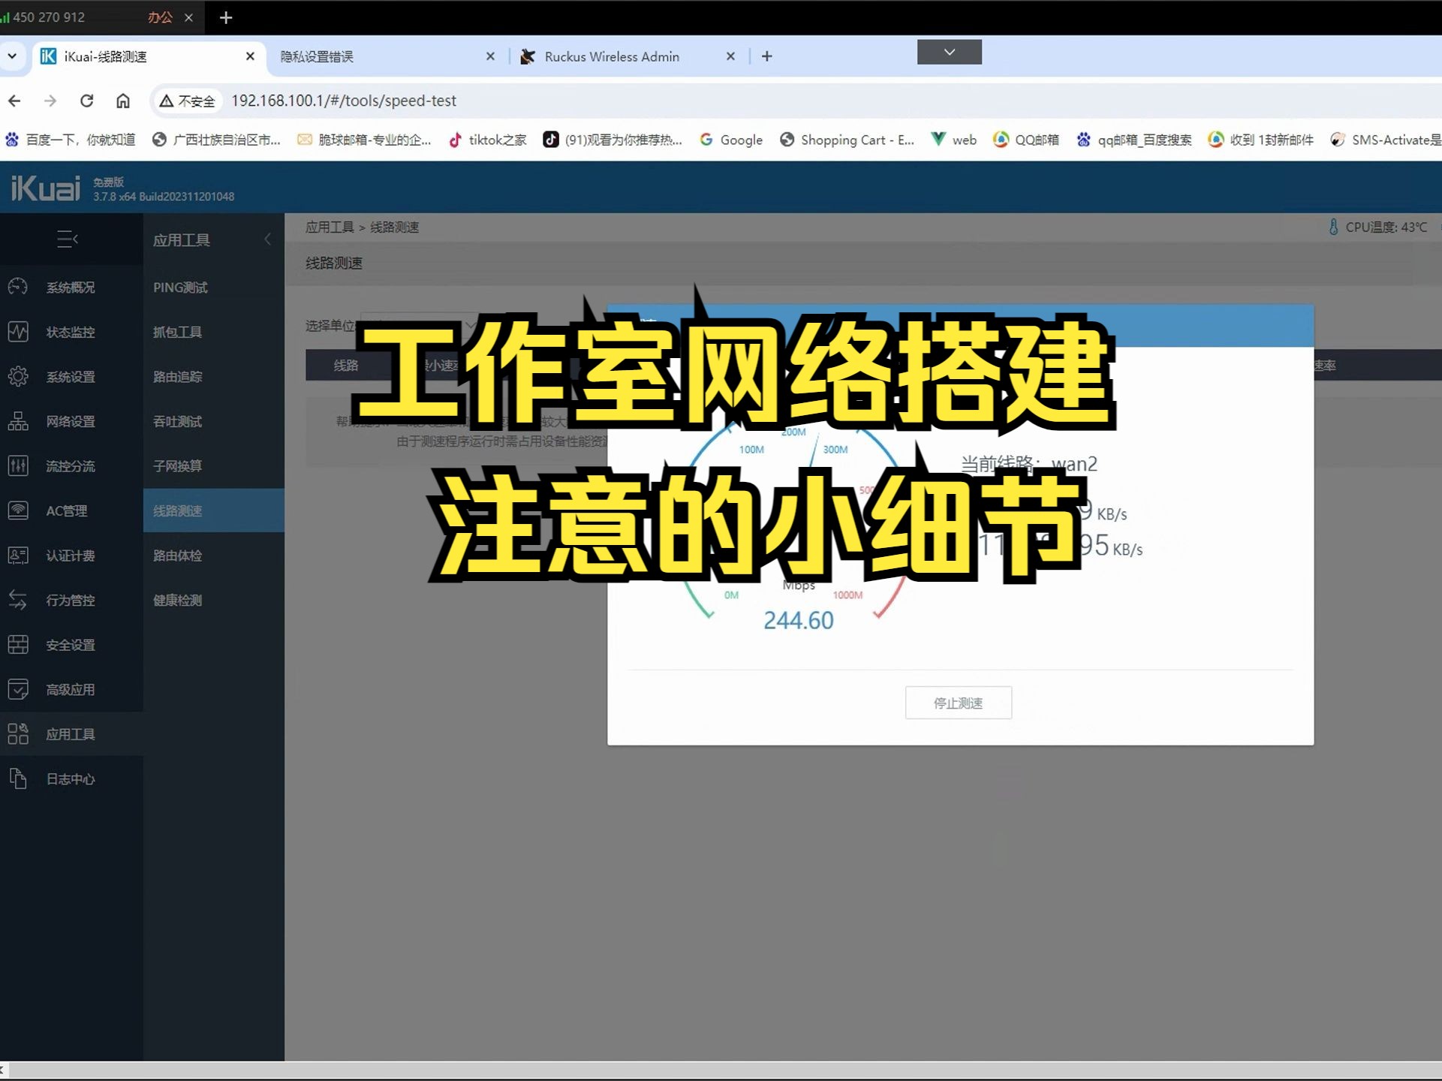The height and width of the screenshot is (1081, 1442).
Task: Select 抓包工具 submenu item
Action: (214, 332)
